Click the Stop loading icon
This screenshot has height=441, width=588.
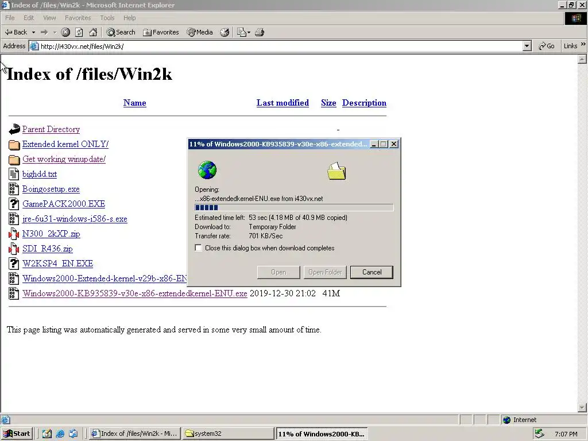(x=65, y=32)
